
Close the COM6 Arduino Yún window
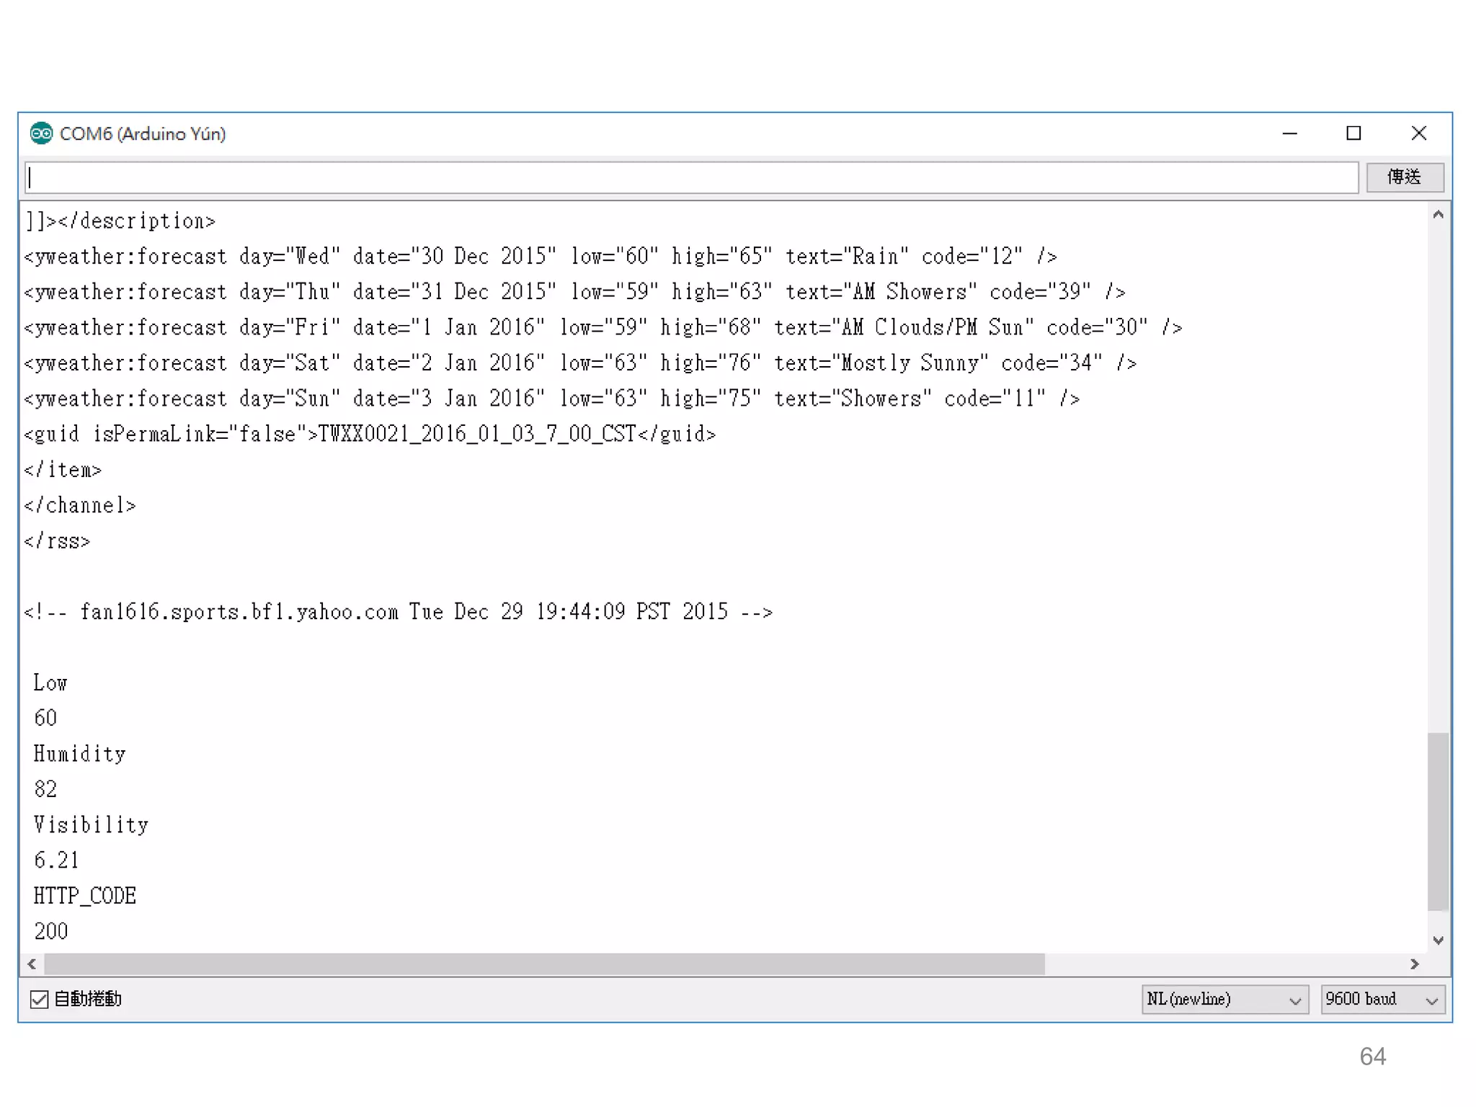pos(1418,133)
